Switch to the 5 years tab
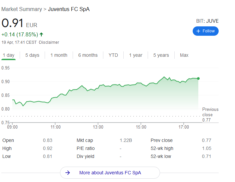 [161, 55]
